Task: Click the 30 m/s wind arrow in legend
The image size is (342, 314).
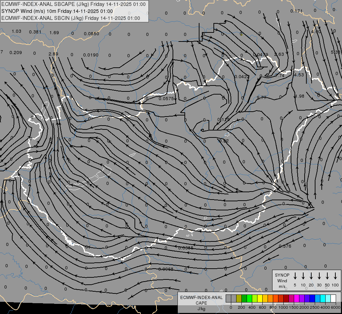Action: click(319, 276)
